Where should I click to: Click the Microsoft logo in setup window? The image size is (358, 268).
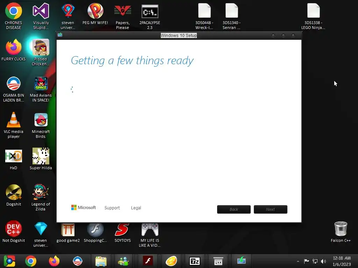point(84,208)
